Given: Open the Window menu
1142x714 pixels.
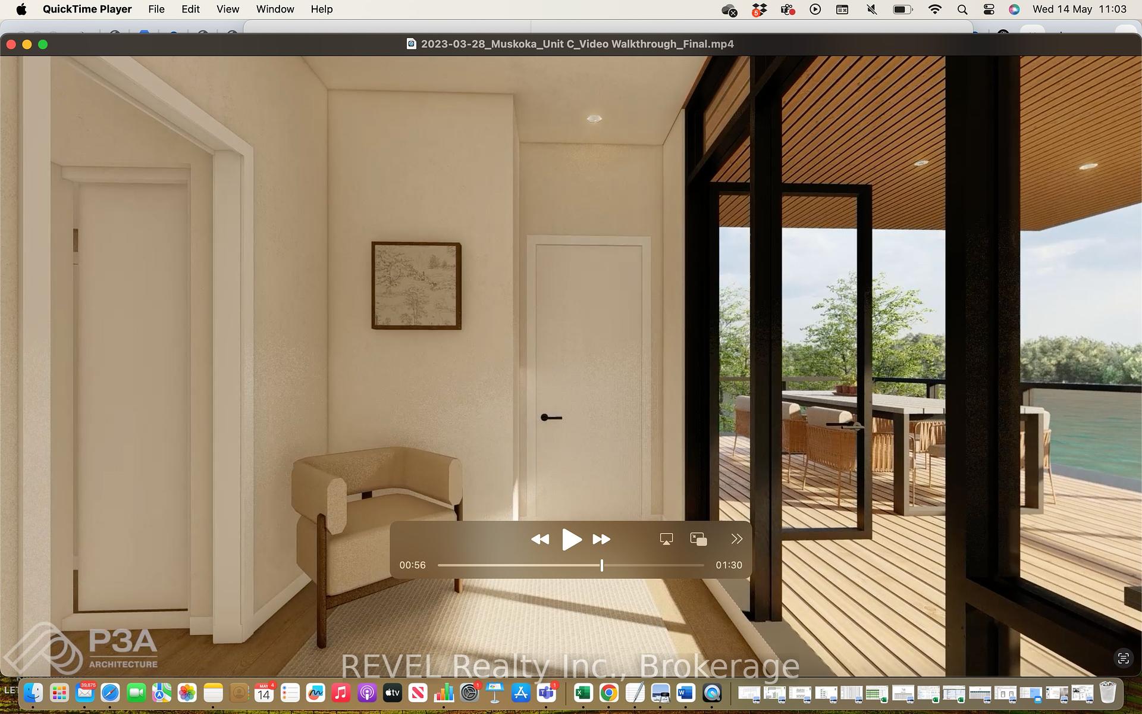Looking at the screenshot, I should 275,9.
